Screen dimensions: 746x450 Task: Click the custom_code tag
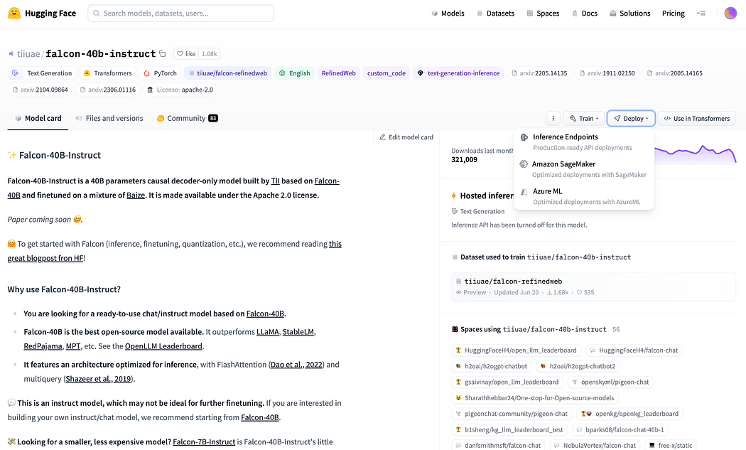tap(386, 73)
